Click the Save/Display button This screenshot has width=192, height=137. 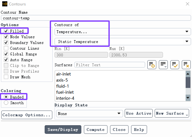pyautogui.click(x=63, y=130)
